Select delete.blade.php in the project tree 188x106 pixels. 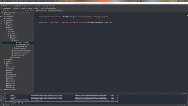[20, 48]
